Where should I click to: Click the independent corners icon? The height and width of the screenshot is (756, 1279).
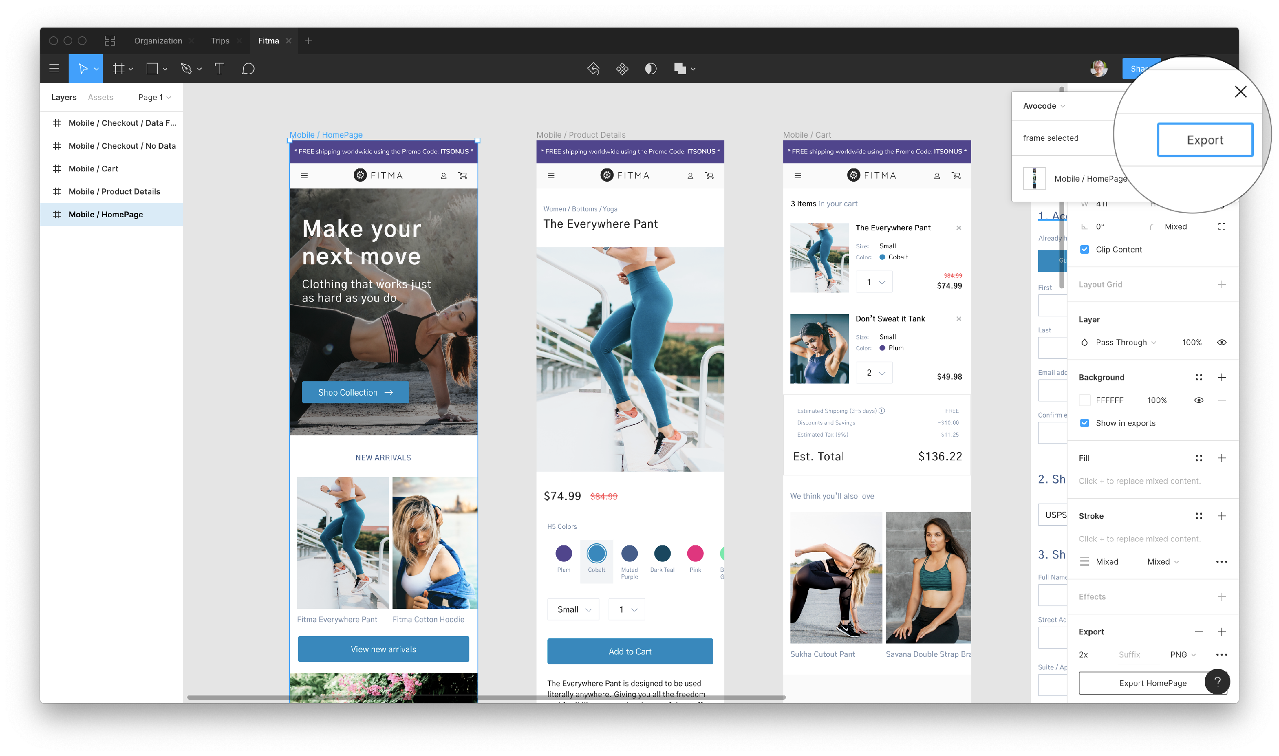tap(1221, 227)
